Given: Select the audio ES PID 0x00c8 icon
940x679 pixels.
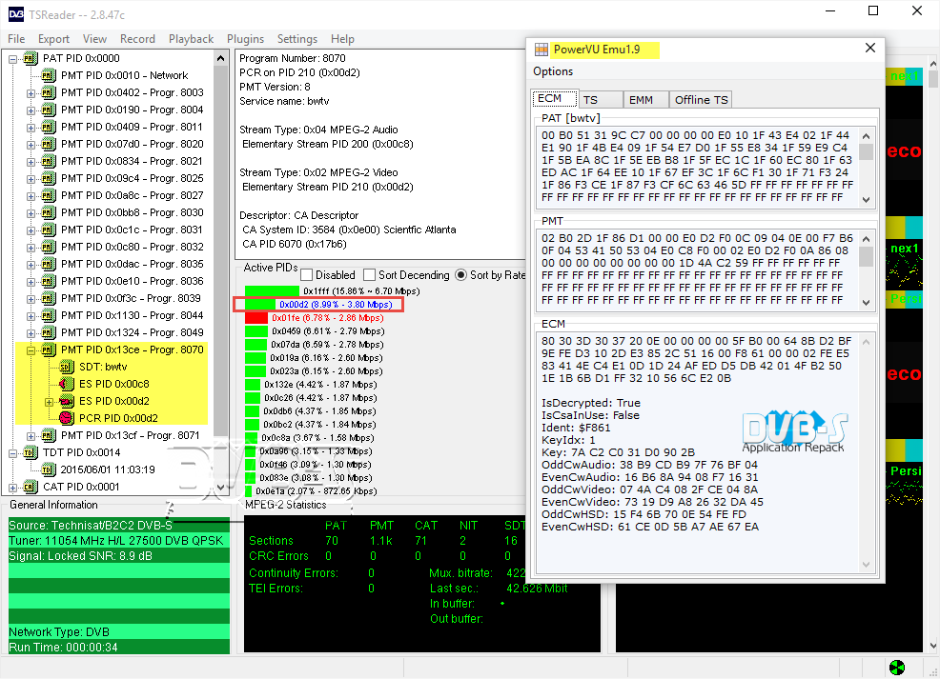Looking at the screenshot, I should click(x=67, y=384).
